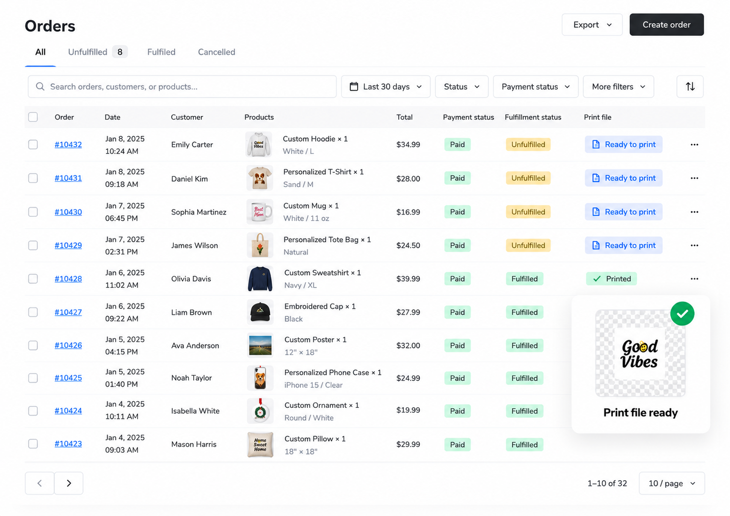This screenshot has height=516, width=730.
Task: Switch to the Unfulfilled tab
Action: pyautogui.click(x=97, y=52)
